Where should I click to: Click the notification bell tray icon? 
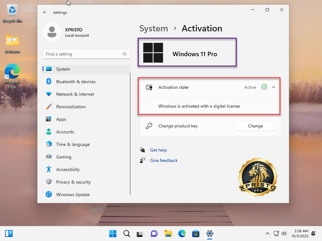(313, 233)
